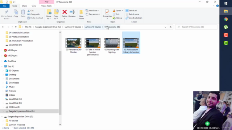Open the Easy access dropdown

tap(93, 14)
